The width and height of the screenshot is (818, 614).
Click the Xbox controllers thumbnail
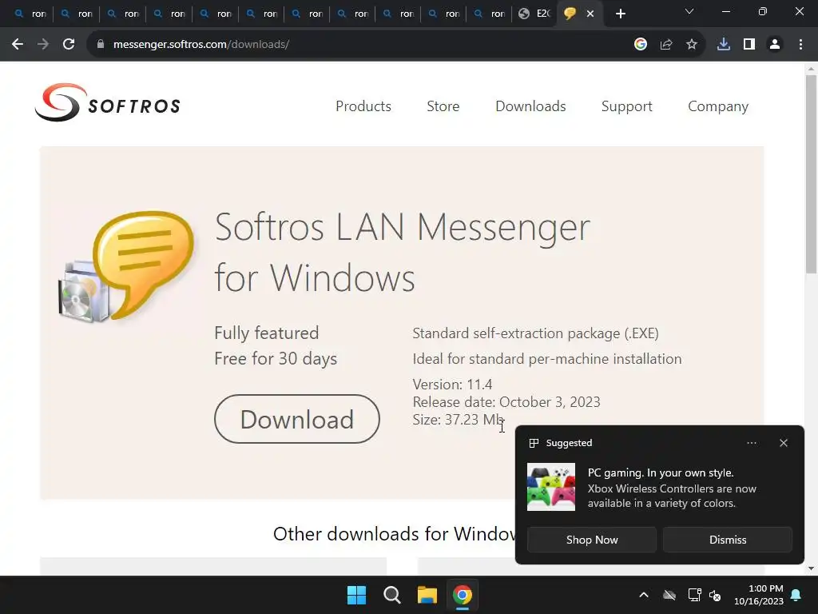(551, 487)
